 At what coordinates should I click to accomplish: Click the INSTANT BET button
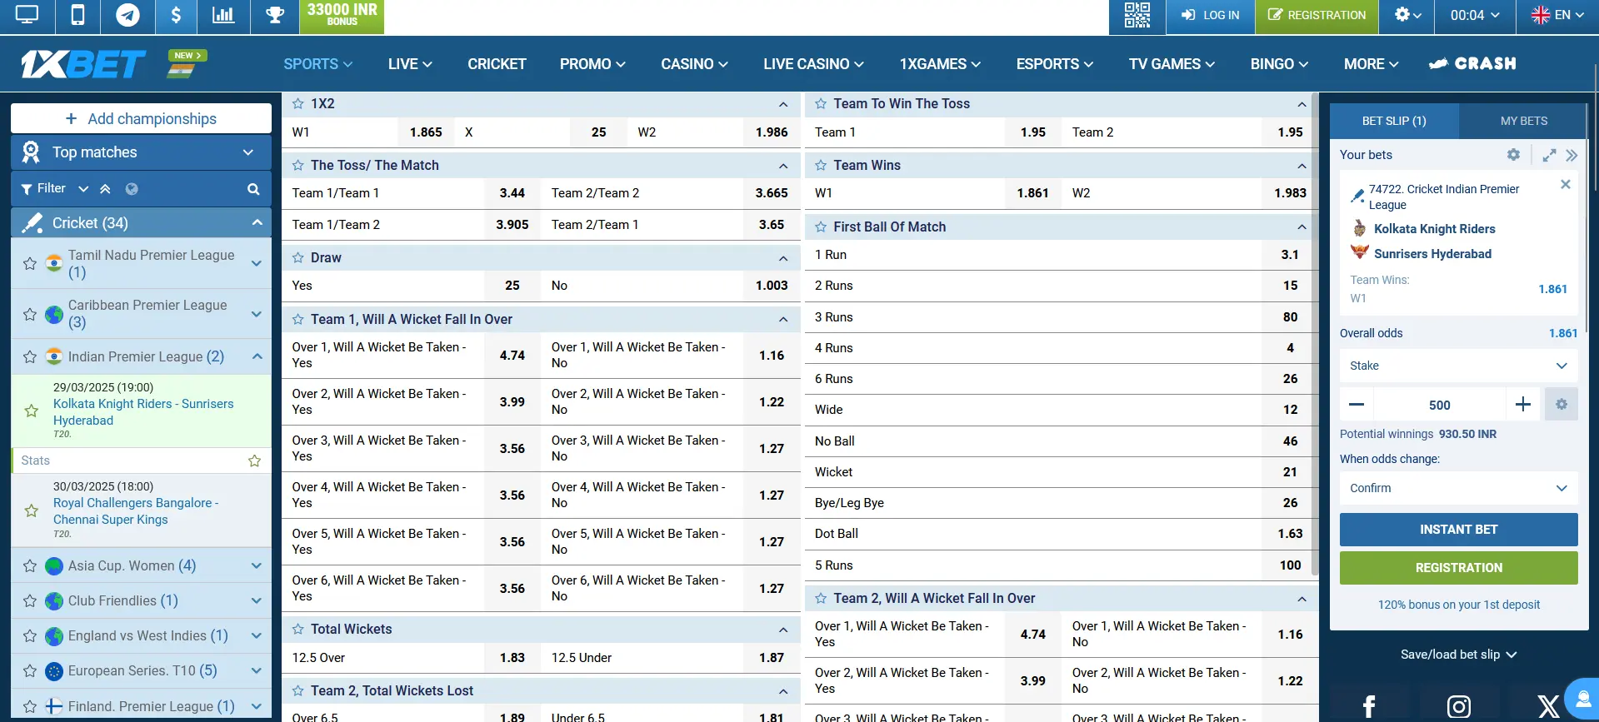[x=1458, y=530]
